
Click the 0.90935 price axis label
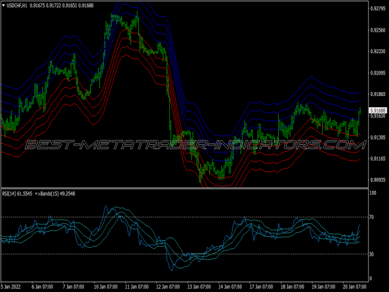pos(378,180)
